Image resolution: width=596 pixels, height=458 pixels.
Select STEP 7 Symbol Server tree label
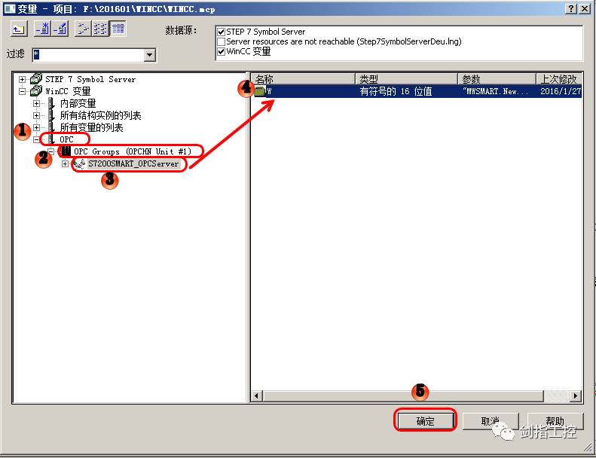[90, 79]
